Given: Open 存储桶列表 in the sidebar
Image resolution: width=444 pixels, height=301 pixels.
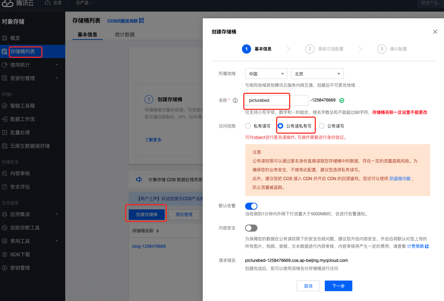Looking at the screenshot, I should click(32, 51).
